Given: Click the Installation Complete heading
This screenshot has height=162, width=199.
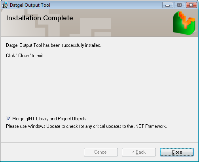Looking at the screenshot, I should 40,18.
